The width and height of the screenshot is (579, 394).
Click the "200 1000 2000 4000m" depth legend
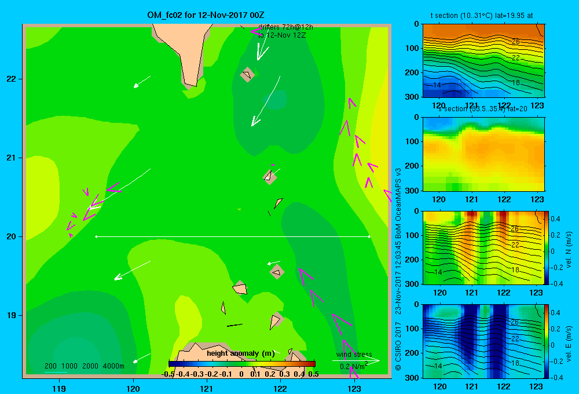click(85, 366)
